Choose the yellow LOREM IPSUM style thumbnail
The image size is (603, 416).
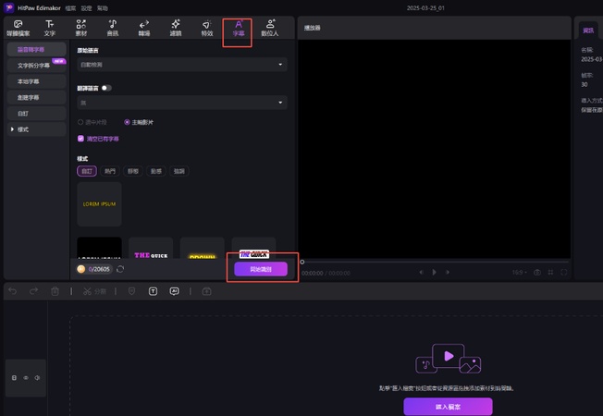(x=99, y=204)
